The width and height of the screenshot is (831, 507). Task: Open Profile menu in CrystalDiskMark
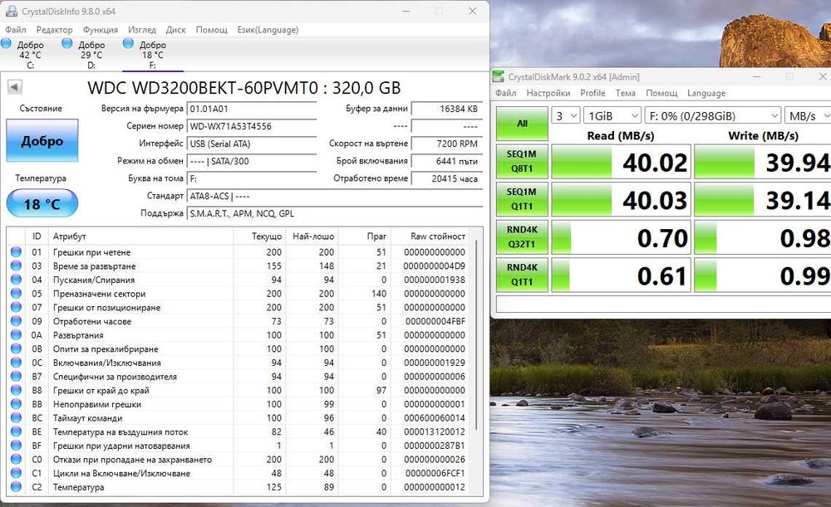point(593,93)
